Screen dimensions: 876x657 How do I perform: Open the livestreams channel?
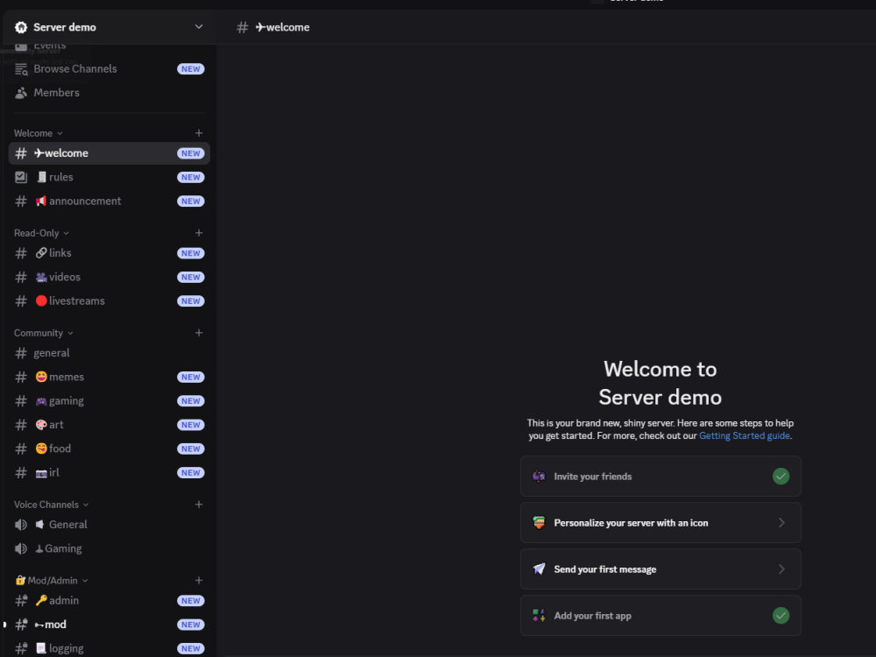pyautogui.click(x=109, y=301)
